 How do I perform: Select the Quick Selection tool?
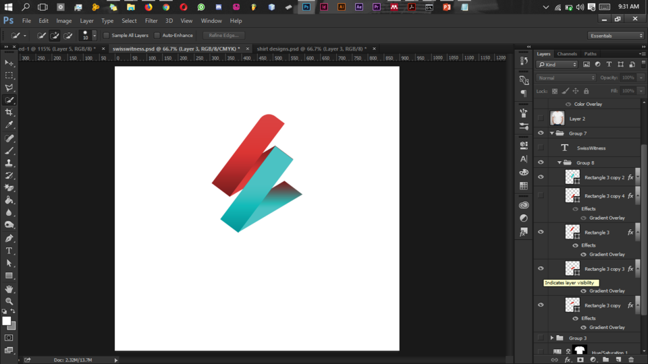pyautogui.click(x=9, y=100)
